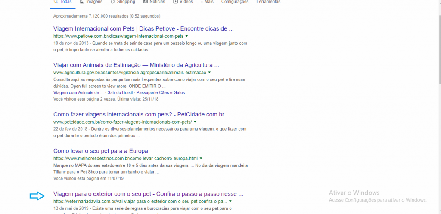Open Viajar com Animais de Estimação result

click(136, 65)
